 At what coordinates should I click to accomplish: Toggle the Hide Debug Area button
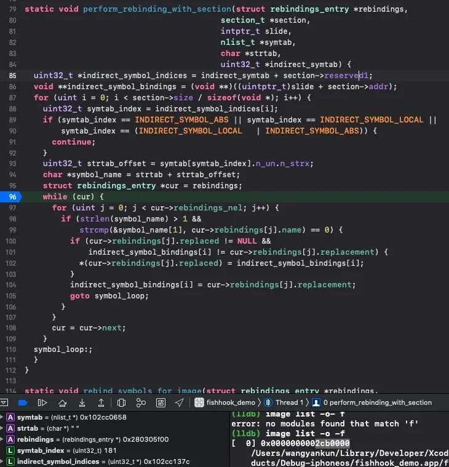[x=4, y=402]
